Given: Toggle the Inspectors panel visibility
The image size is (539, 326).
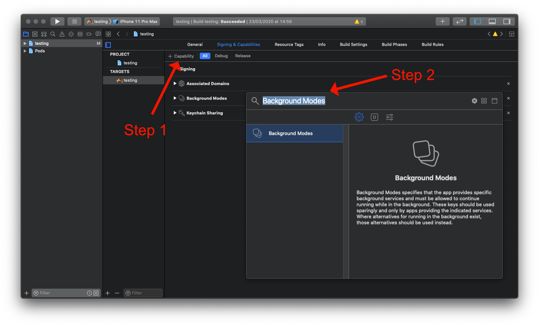Looking at the screenshot, I should pyautogui.click(x=507, y=21).
